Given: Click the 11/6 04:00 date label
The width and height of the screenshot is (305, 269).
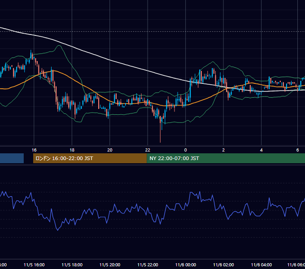Looking at the screenshot, I should (261, 265).
